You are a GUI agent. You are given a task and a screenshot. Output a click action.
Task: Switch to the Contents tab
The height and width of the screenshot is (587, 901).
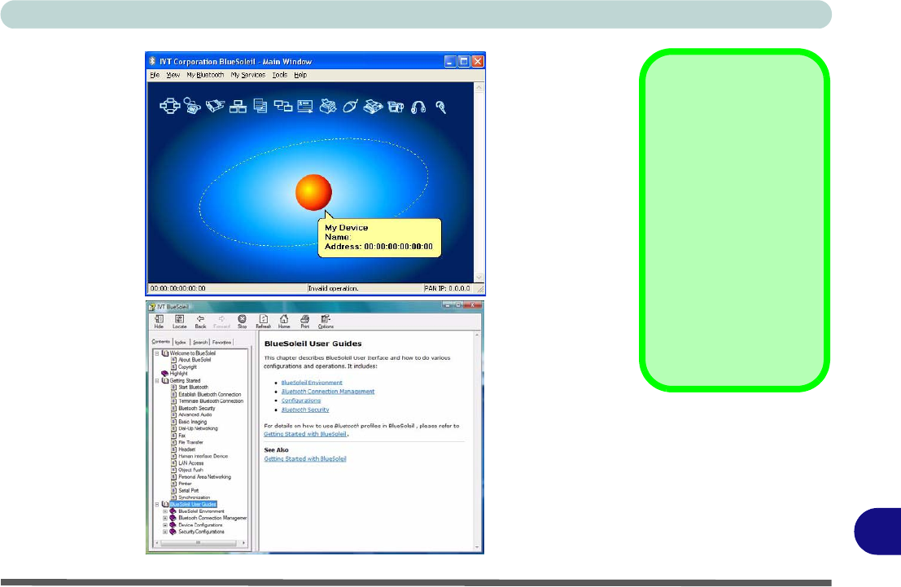pyautogui.click(x=161, y=341)
